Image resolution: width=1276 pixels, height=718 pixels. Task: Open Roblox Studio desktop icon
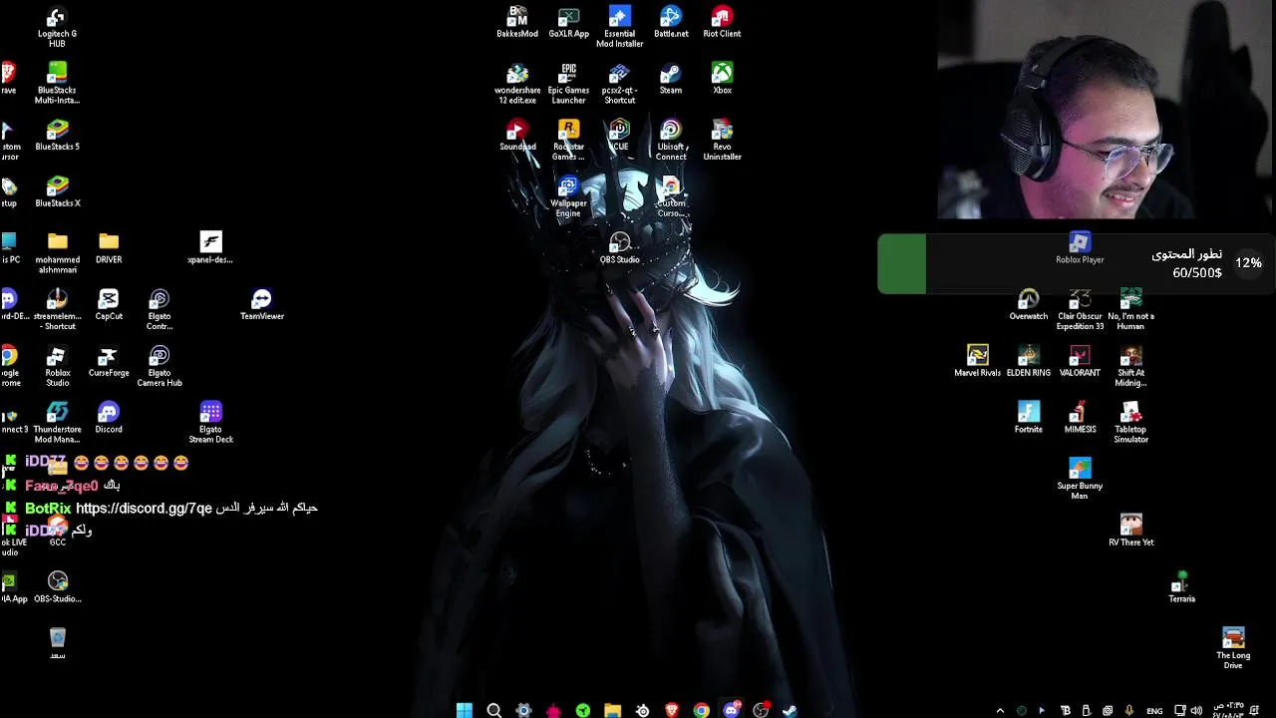click(57, 367)
